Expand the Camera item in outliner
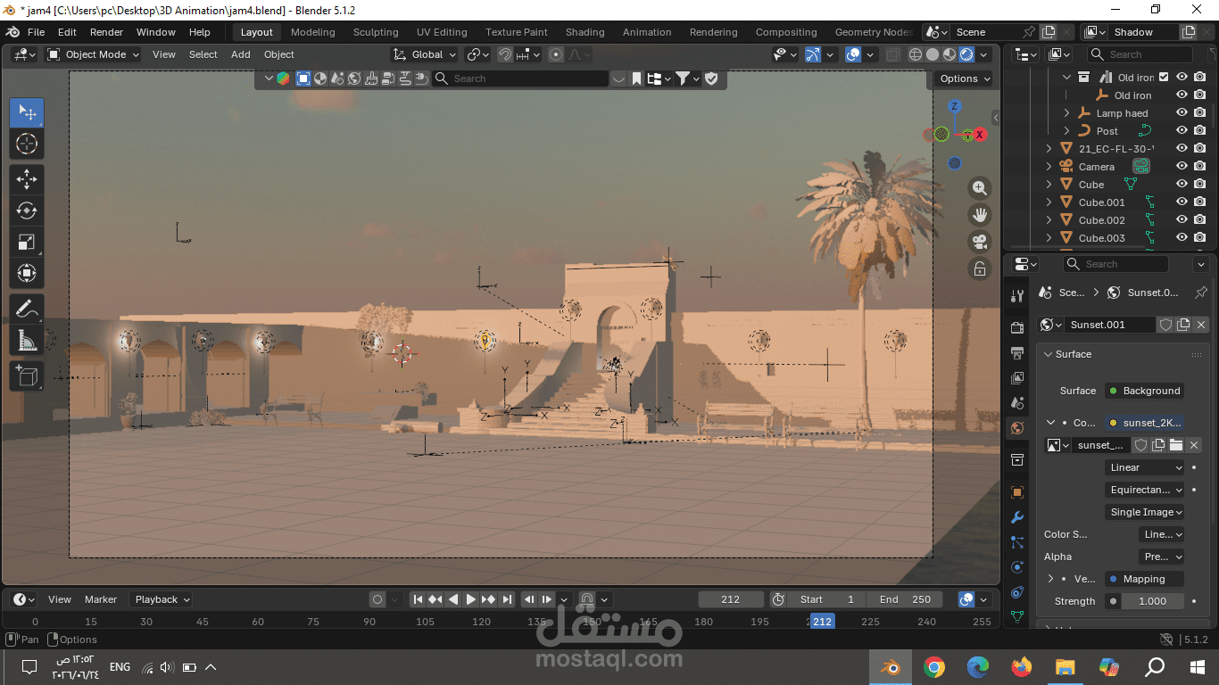Image resolution: width=1219 pixels, height=685 pixels. tap(1049, 167)
